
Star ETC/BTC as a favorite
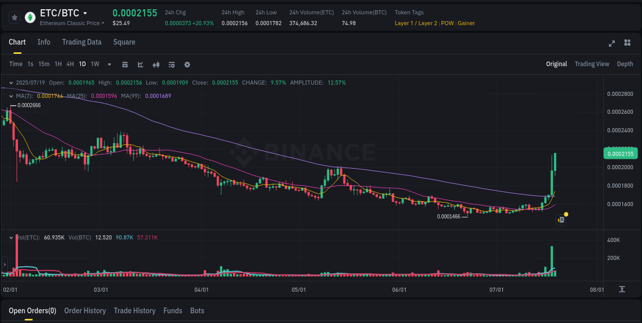[14, 17]
